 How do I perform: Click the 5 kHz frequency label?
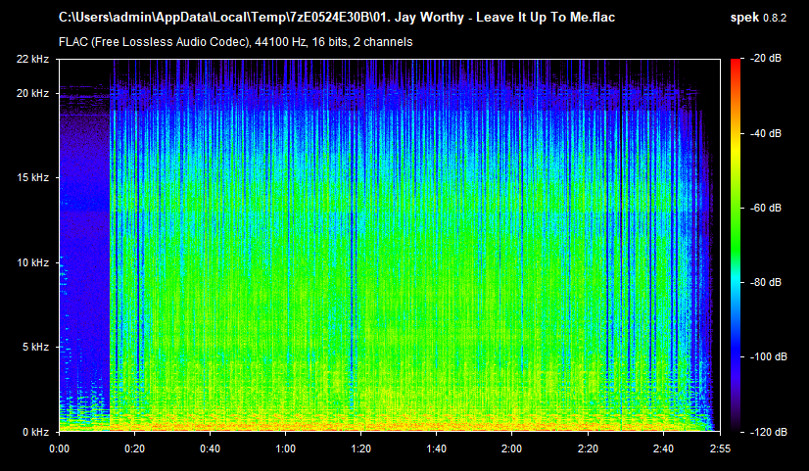pyautogui.click(x=35, y=348)
